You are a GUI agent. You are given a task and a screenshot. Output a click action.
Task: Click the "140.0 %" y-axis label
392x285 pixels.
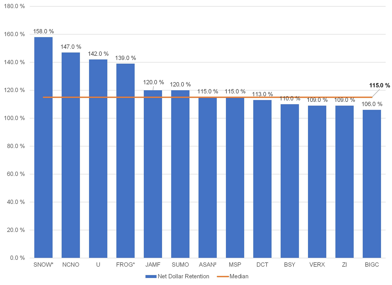point(14,62)
